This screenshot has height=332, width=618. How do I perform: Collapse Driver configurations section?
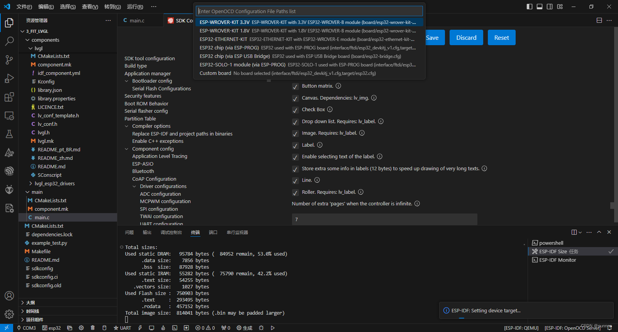pyautogui.click(x=134, y=186)
